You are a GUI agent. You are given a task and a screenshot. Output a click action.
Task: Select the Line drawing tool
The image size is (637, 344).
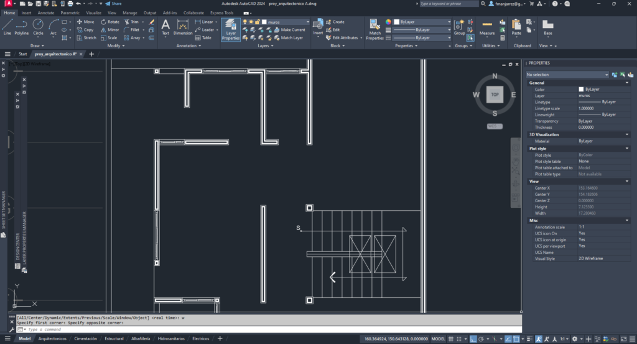tap(7, 27)
